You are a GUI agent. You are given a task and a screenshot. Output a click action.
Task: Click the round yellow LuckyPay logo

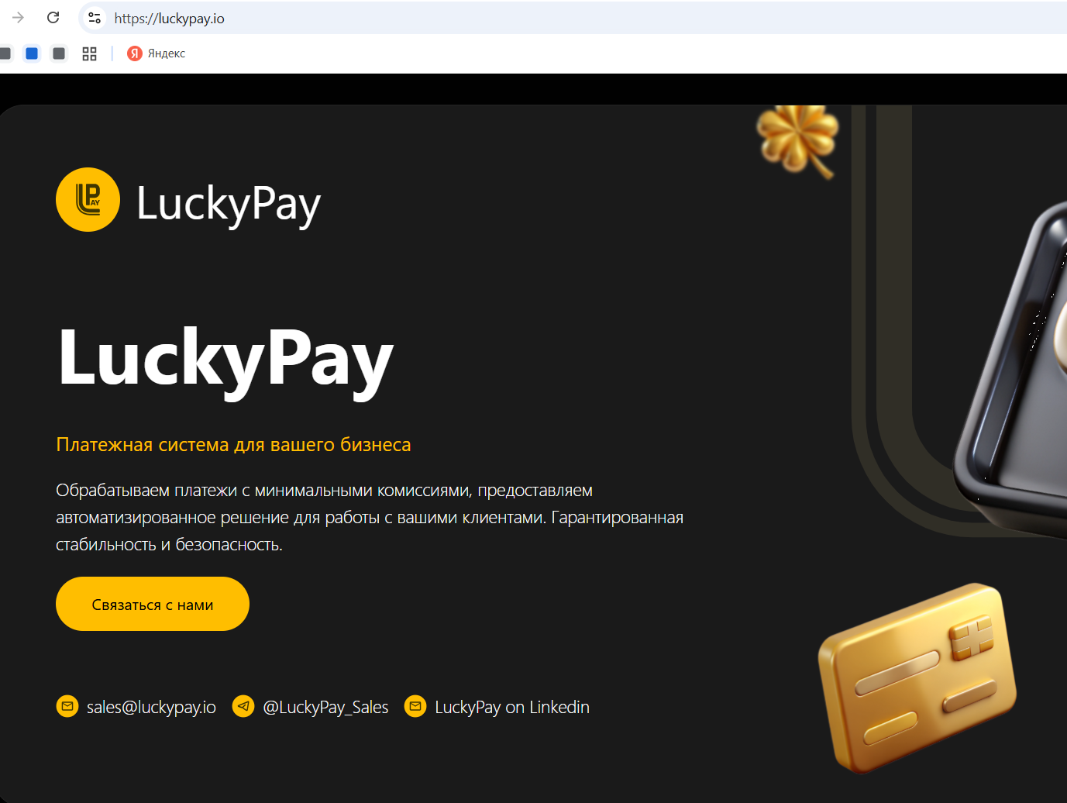click(88, 200)
